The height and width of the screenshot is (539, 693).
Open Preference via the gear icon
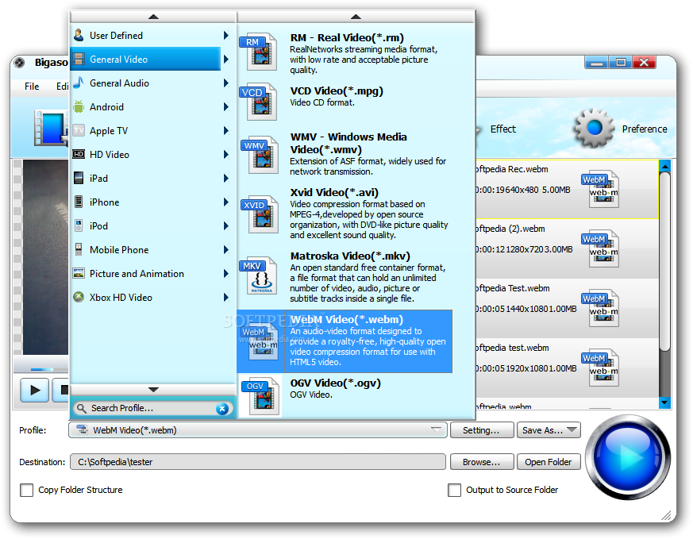point(595,128)
